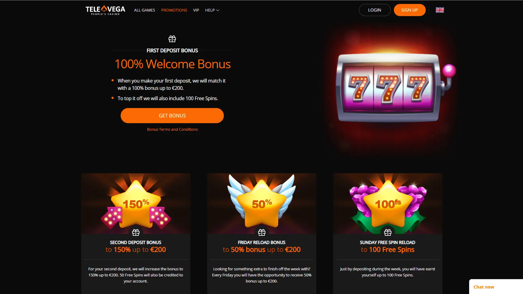
Task: Open the All Games menu item
Action: (x=144, y=10)
